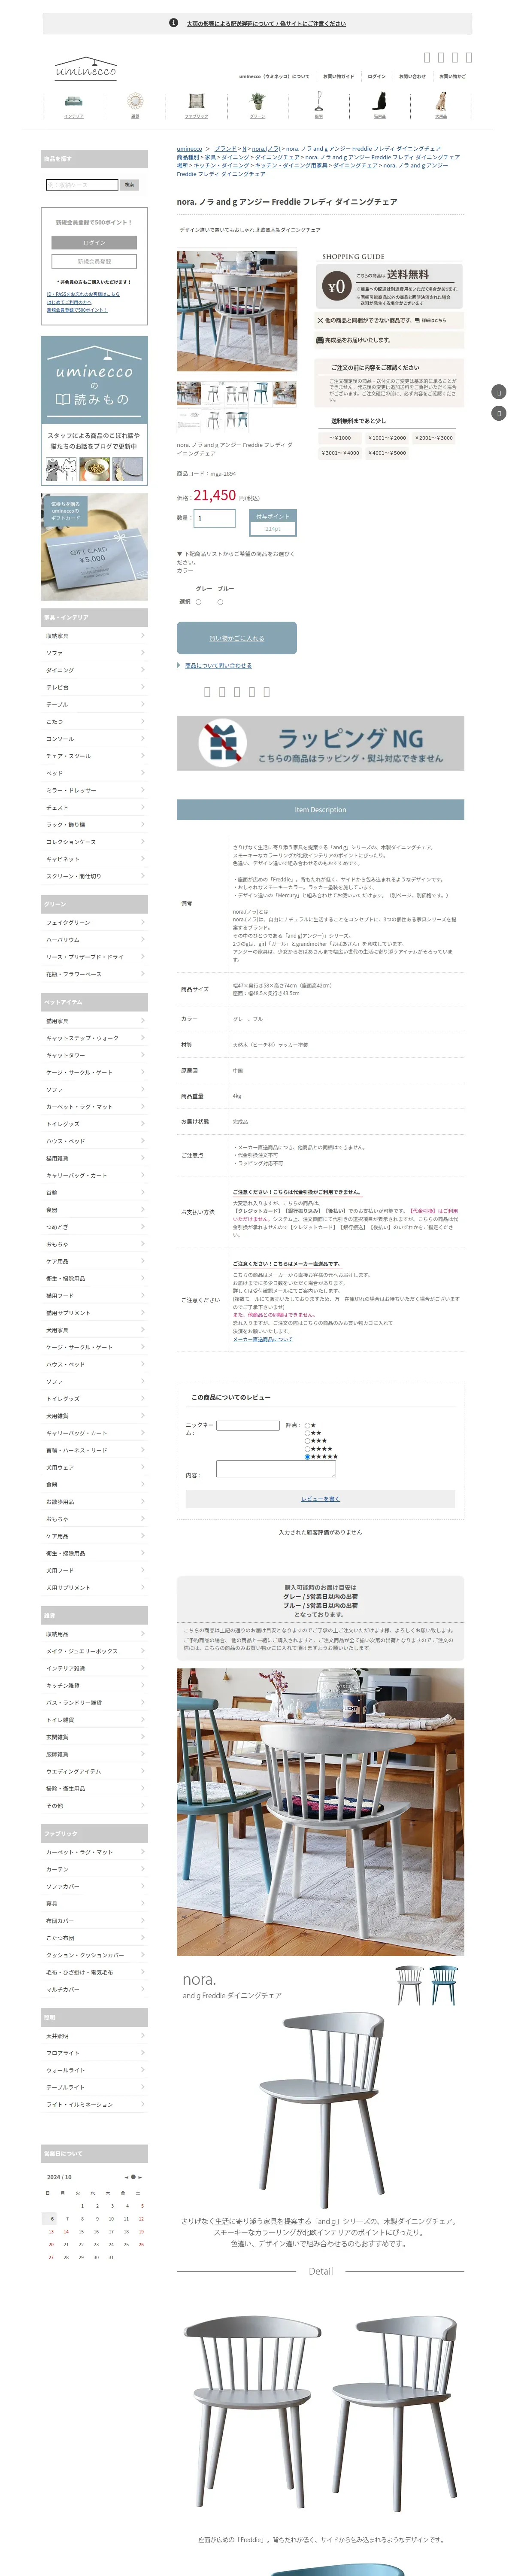Click the second icon in the top-right header icon row
This screenshot has height=2576, width=515.
tap(441, 58)
